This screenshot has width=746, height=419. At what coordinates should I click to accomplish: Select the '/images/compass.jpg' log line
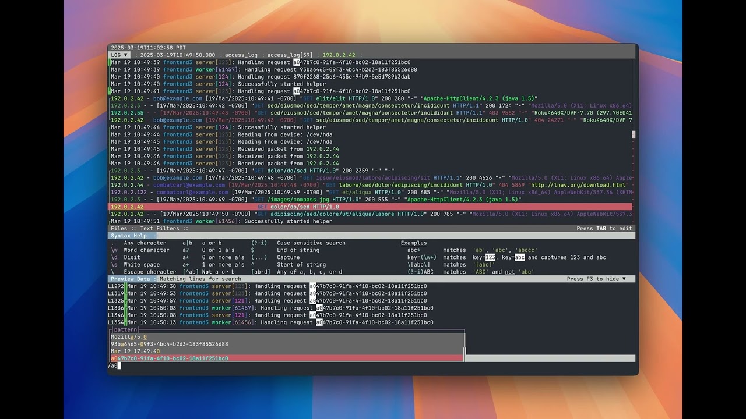[x=370, y=200]
